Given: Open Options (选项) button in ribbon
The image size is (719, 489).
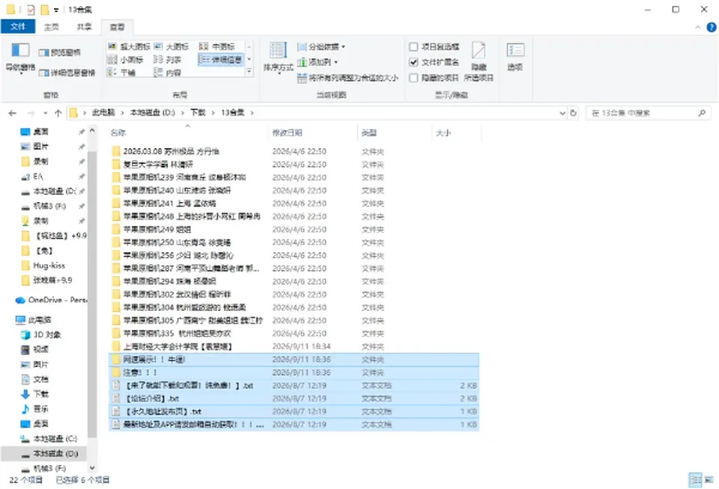Looking at the screenshot, I should tap(515, 58).
